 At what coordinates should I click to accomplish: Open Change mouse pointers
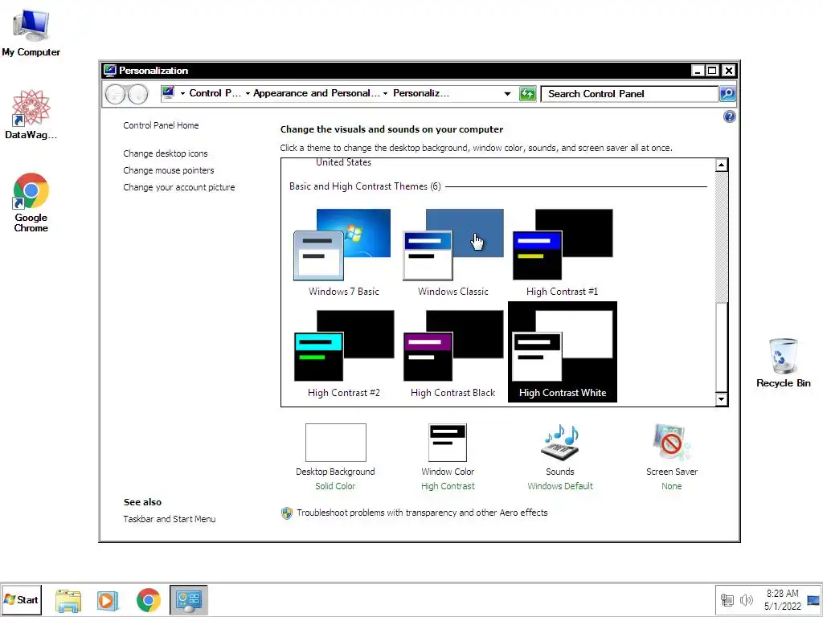[169, 170]
